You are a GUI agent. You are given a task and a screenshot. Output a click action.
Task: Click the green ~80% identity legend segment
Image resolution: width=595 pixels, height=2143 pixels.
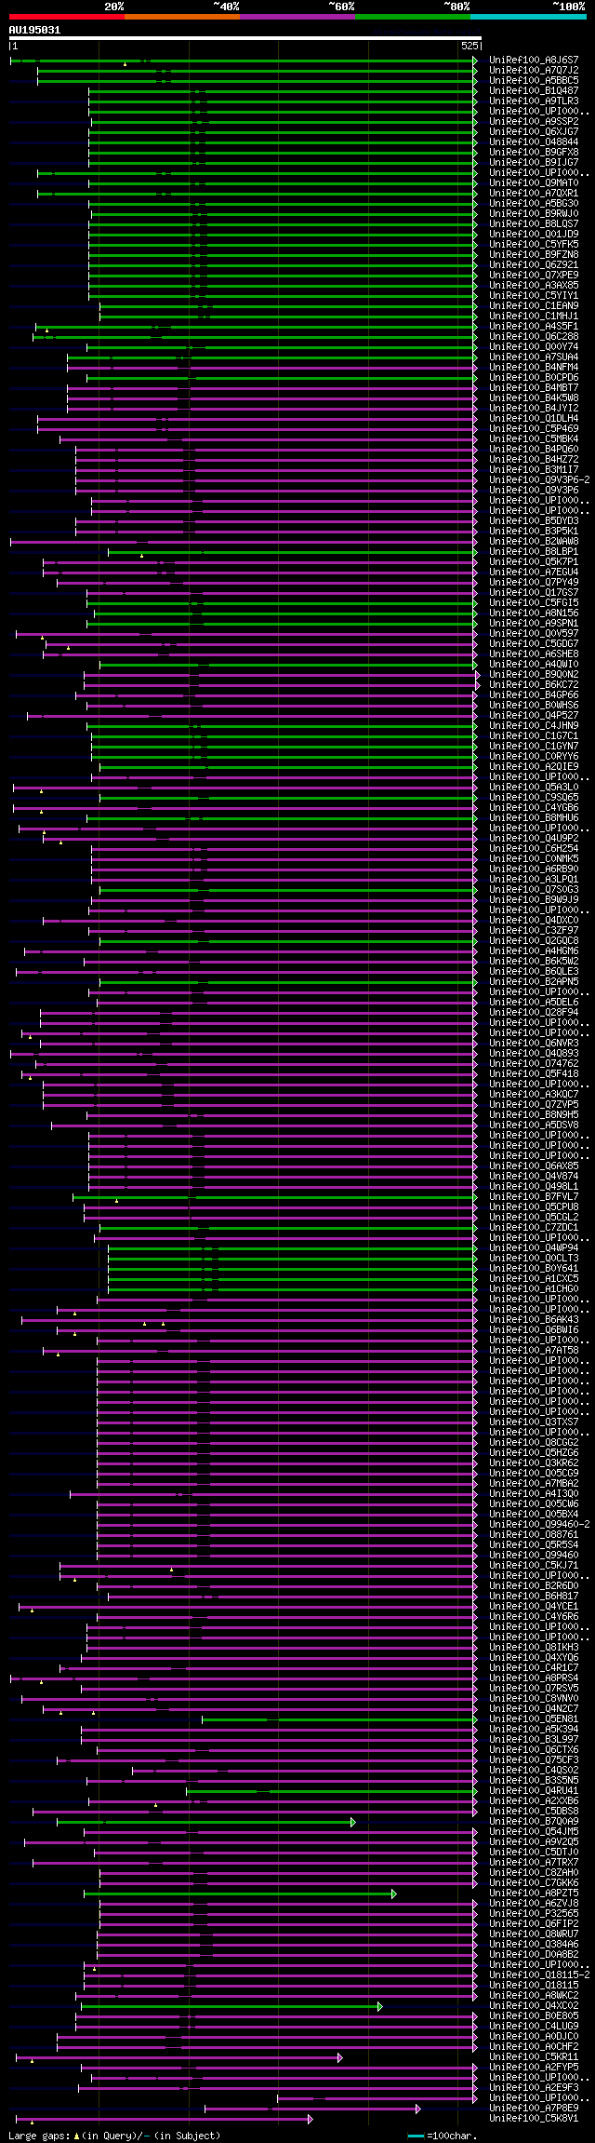pyautogui.click(x=413, y=17)
